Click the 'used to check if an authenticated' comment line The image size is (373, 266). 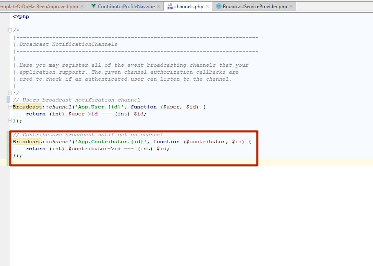(x=125, y=79)
